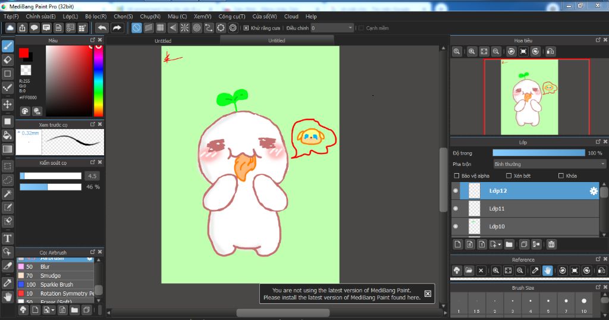Click the Redo arrow button

coord(117,28)
